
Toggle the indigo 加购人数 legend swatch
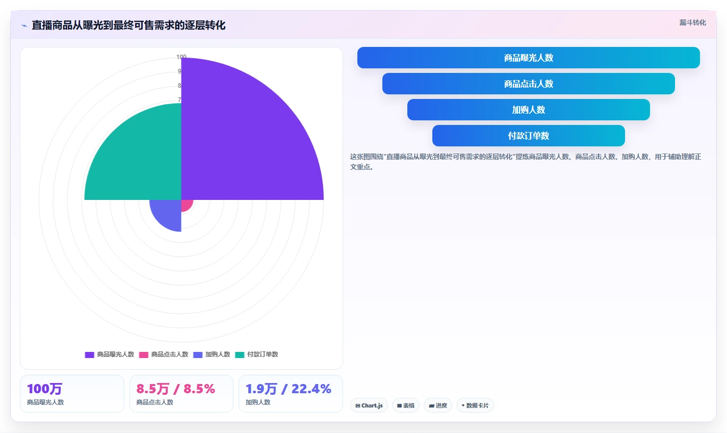pyautogui.click(x=198, y=354)
